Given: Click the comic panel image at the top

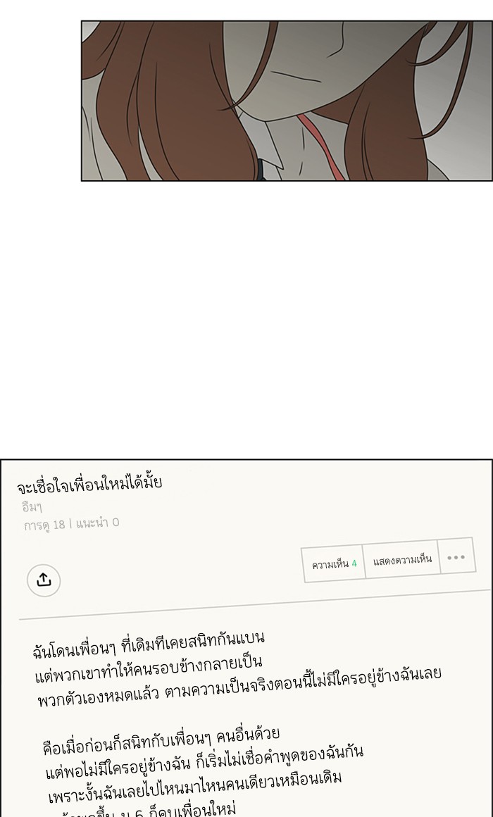Looking at the screenshot, I should 287,101.
